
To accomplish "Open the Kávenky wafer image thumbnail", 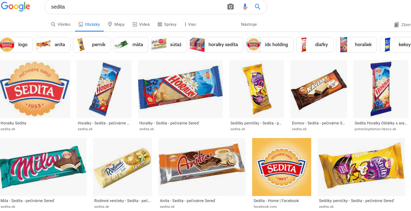I will [319, 89].
